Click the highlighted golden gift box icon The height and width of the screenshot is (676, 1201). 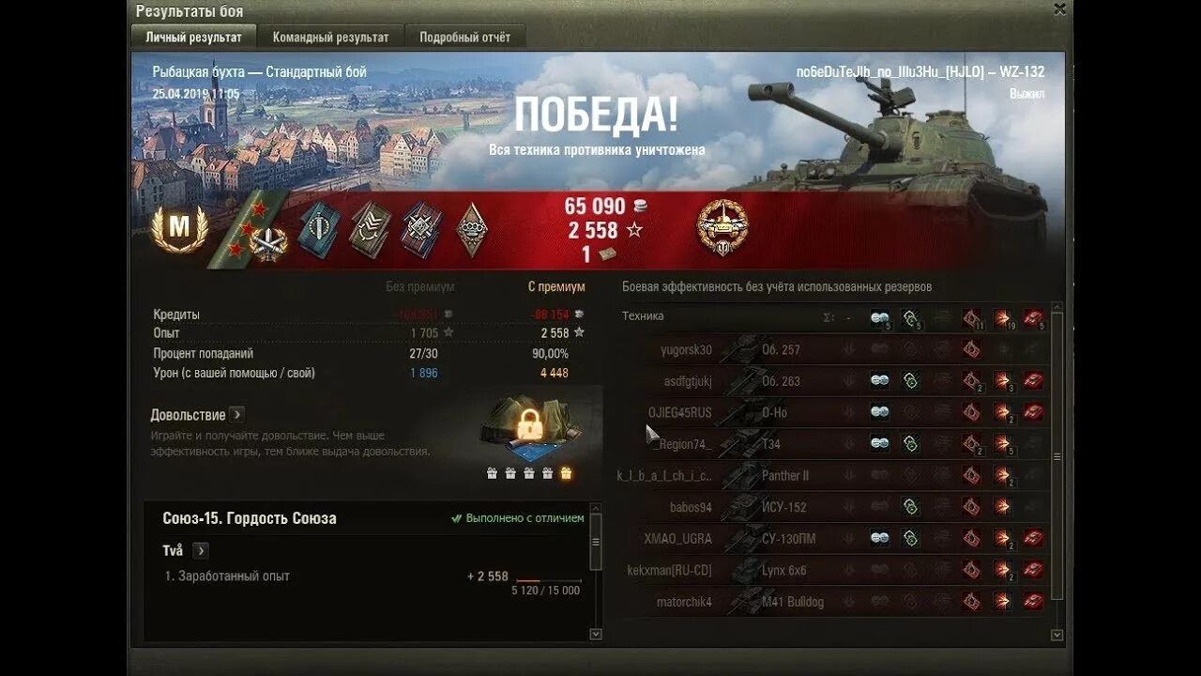coord(566,473)
